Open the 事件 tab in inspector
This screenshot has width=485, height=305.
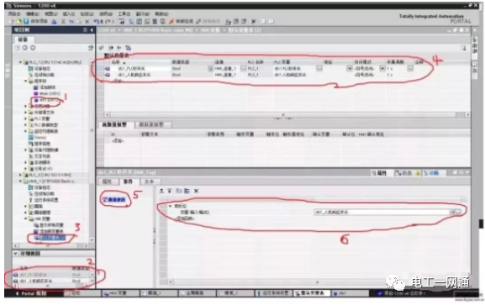click(129, 181)
